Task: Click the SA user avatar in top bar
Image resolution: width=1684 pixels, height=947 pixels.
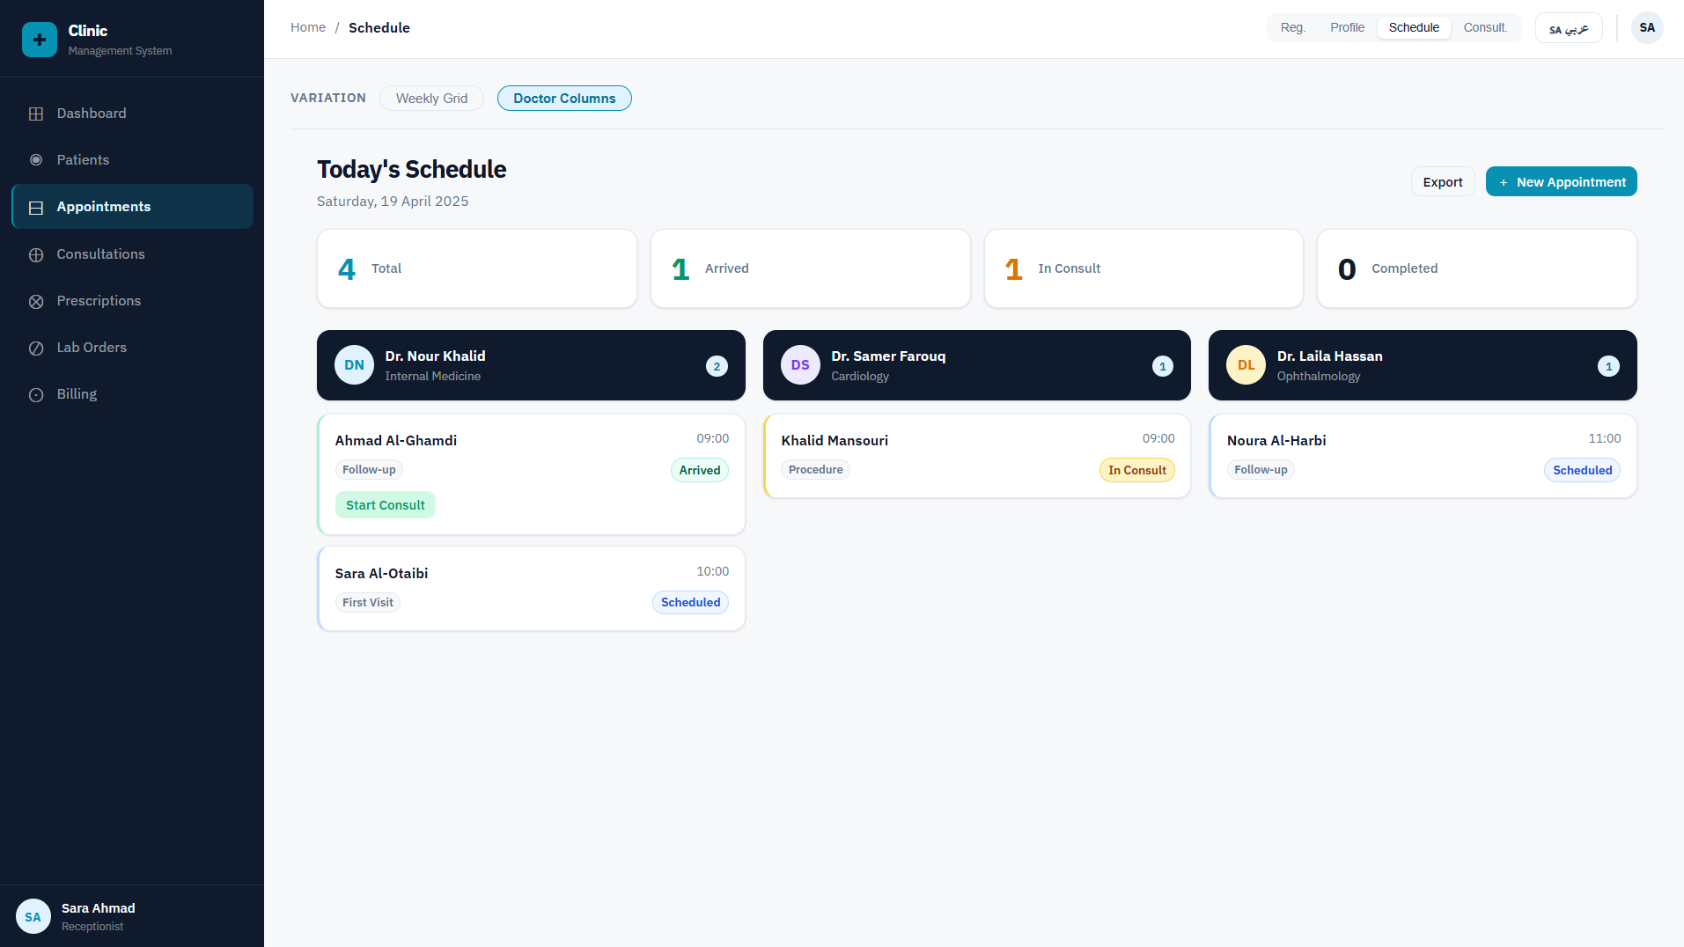Action: 1646,28
